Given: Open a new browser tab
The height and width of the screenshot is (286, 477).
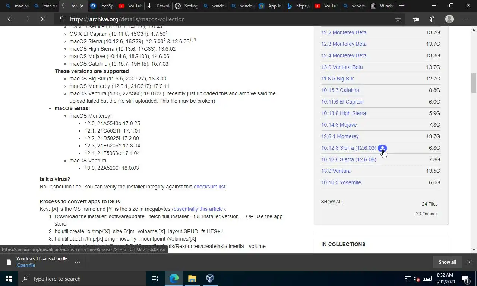Looking at the screenshot, I should point(402,6).
